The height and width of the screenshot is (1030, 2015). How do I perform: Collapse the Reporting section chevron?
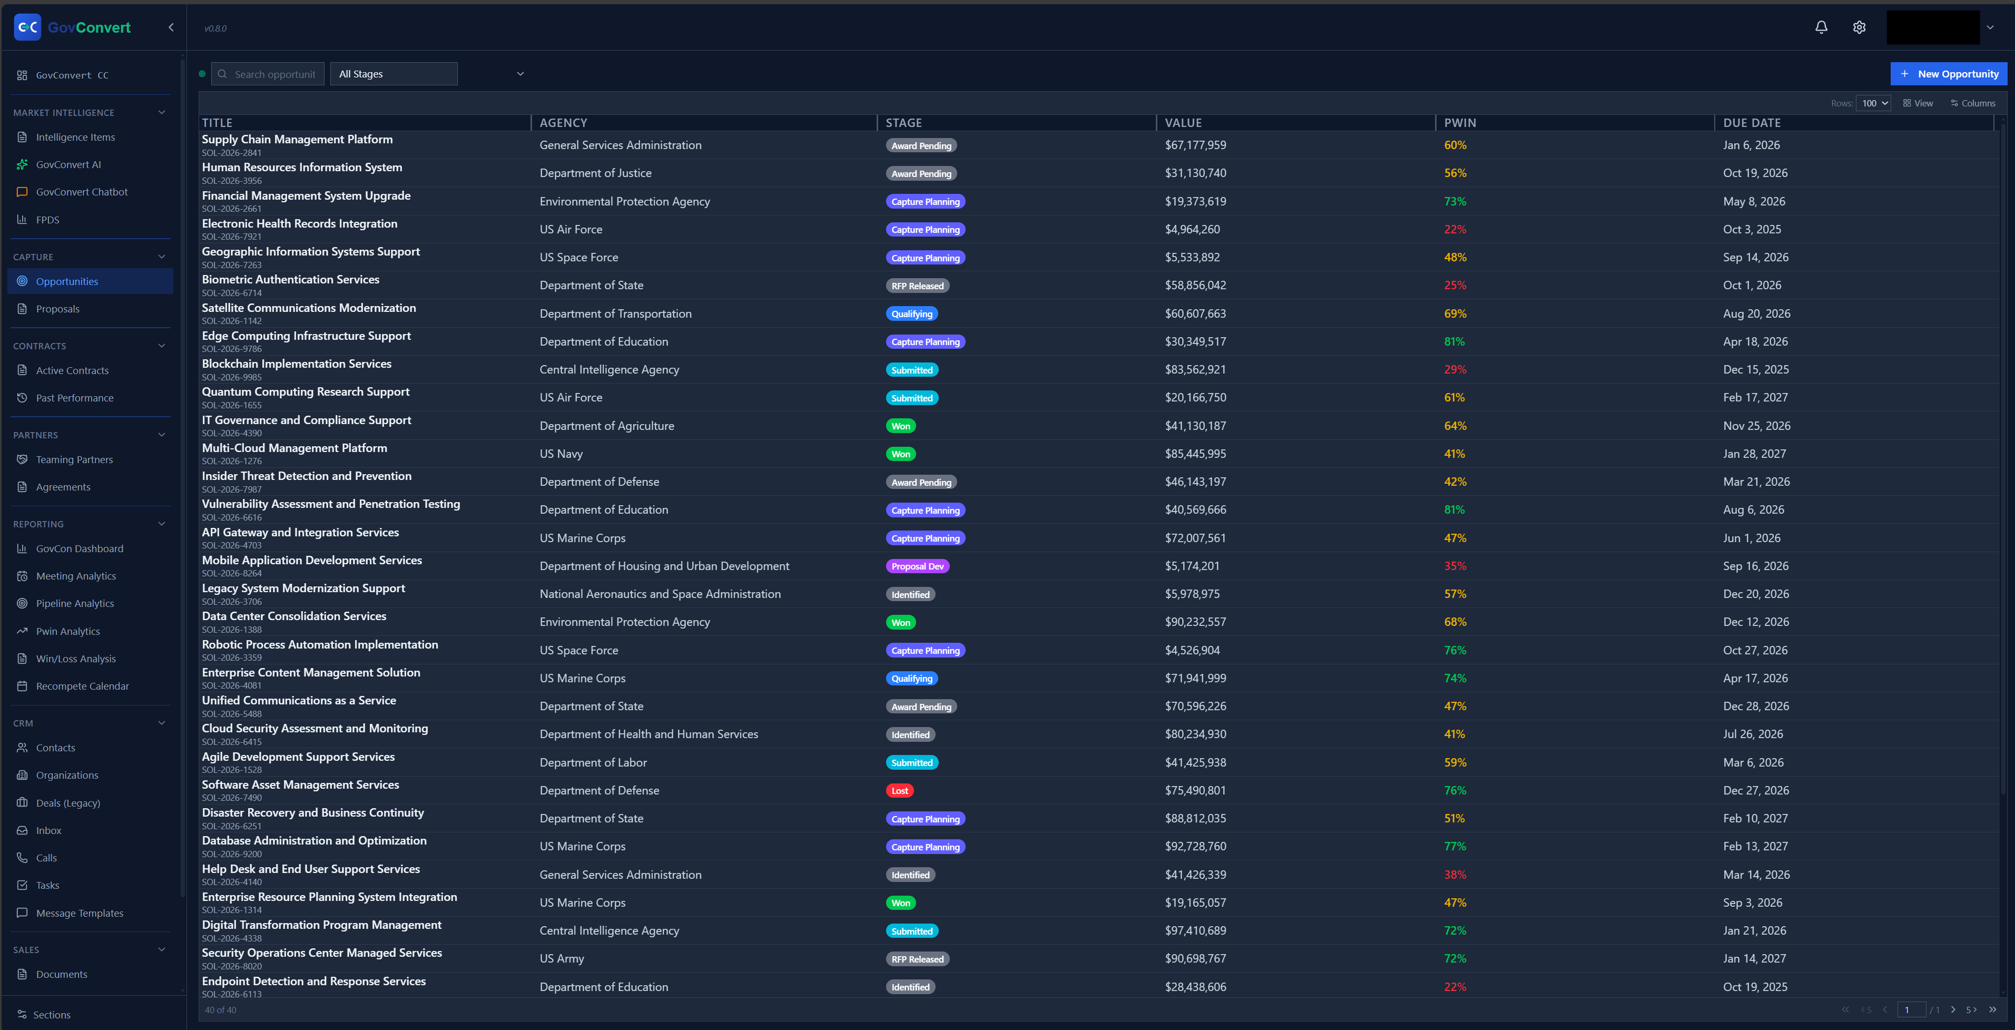click(162, 524)
